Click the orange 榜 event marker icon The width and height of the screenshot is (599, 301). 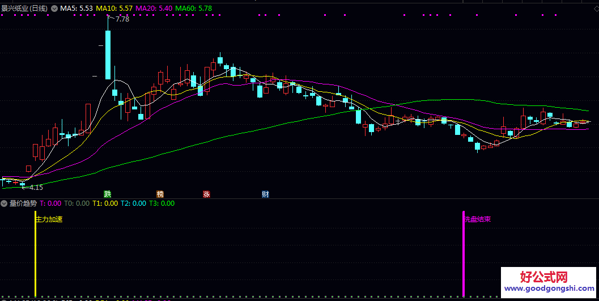(160, 194)
